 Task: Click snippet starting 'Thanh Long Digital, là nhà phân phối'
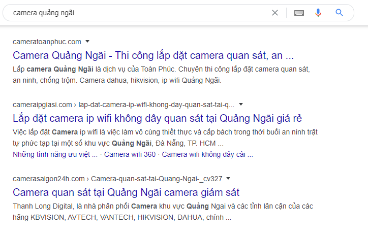(163, 212)
